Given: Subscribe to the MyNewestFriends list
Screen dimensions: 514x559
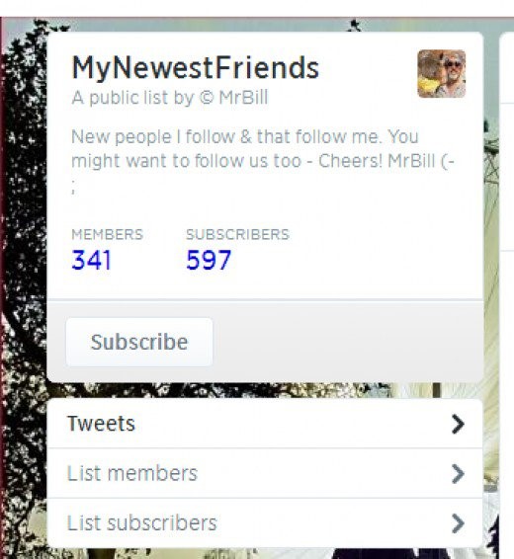Looking at the screenshot, I should [x=139, y=342].
